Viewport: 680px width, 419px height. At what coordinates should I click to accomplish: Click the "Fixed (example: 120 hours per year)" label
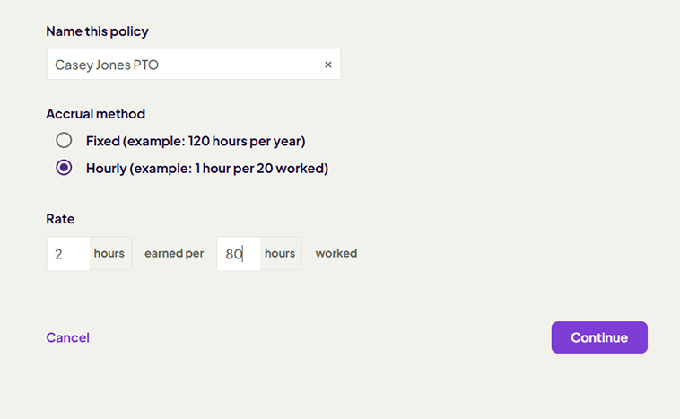point(196,141)
